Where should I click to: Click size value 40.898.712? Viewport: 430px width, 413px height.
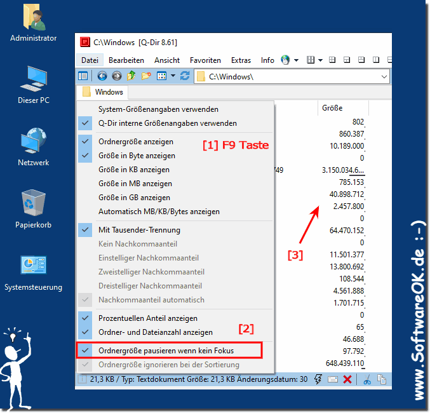click(x=347, y=194)
